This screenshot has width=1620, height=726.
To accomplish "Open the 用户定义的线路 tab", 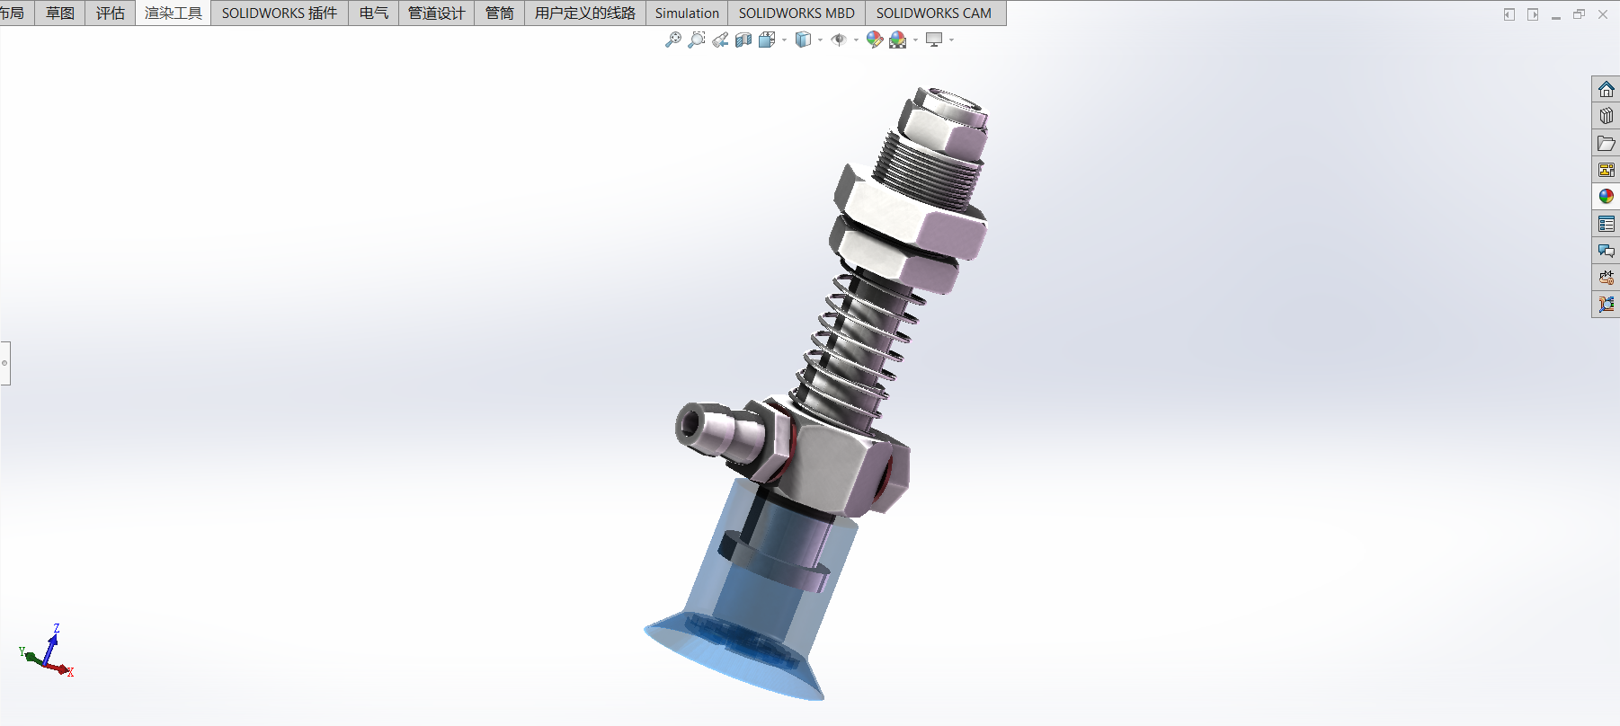I will pyautogui.click(x=585, y=13).
